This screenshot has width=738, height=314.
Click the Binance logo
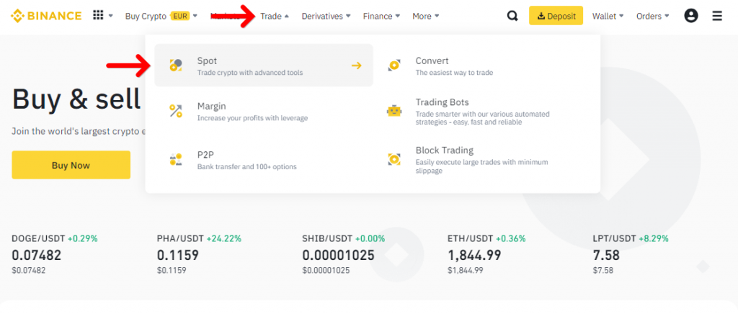tap(48, 16)
